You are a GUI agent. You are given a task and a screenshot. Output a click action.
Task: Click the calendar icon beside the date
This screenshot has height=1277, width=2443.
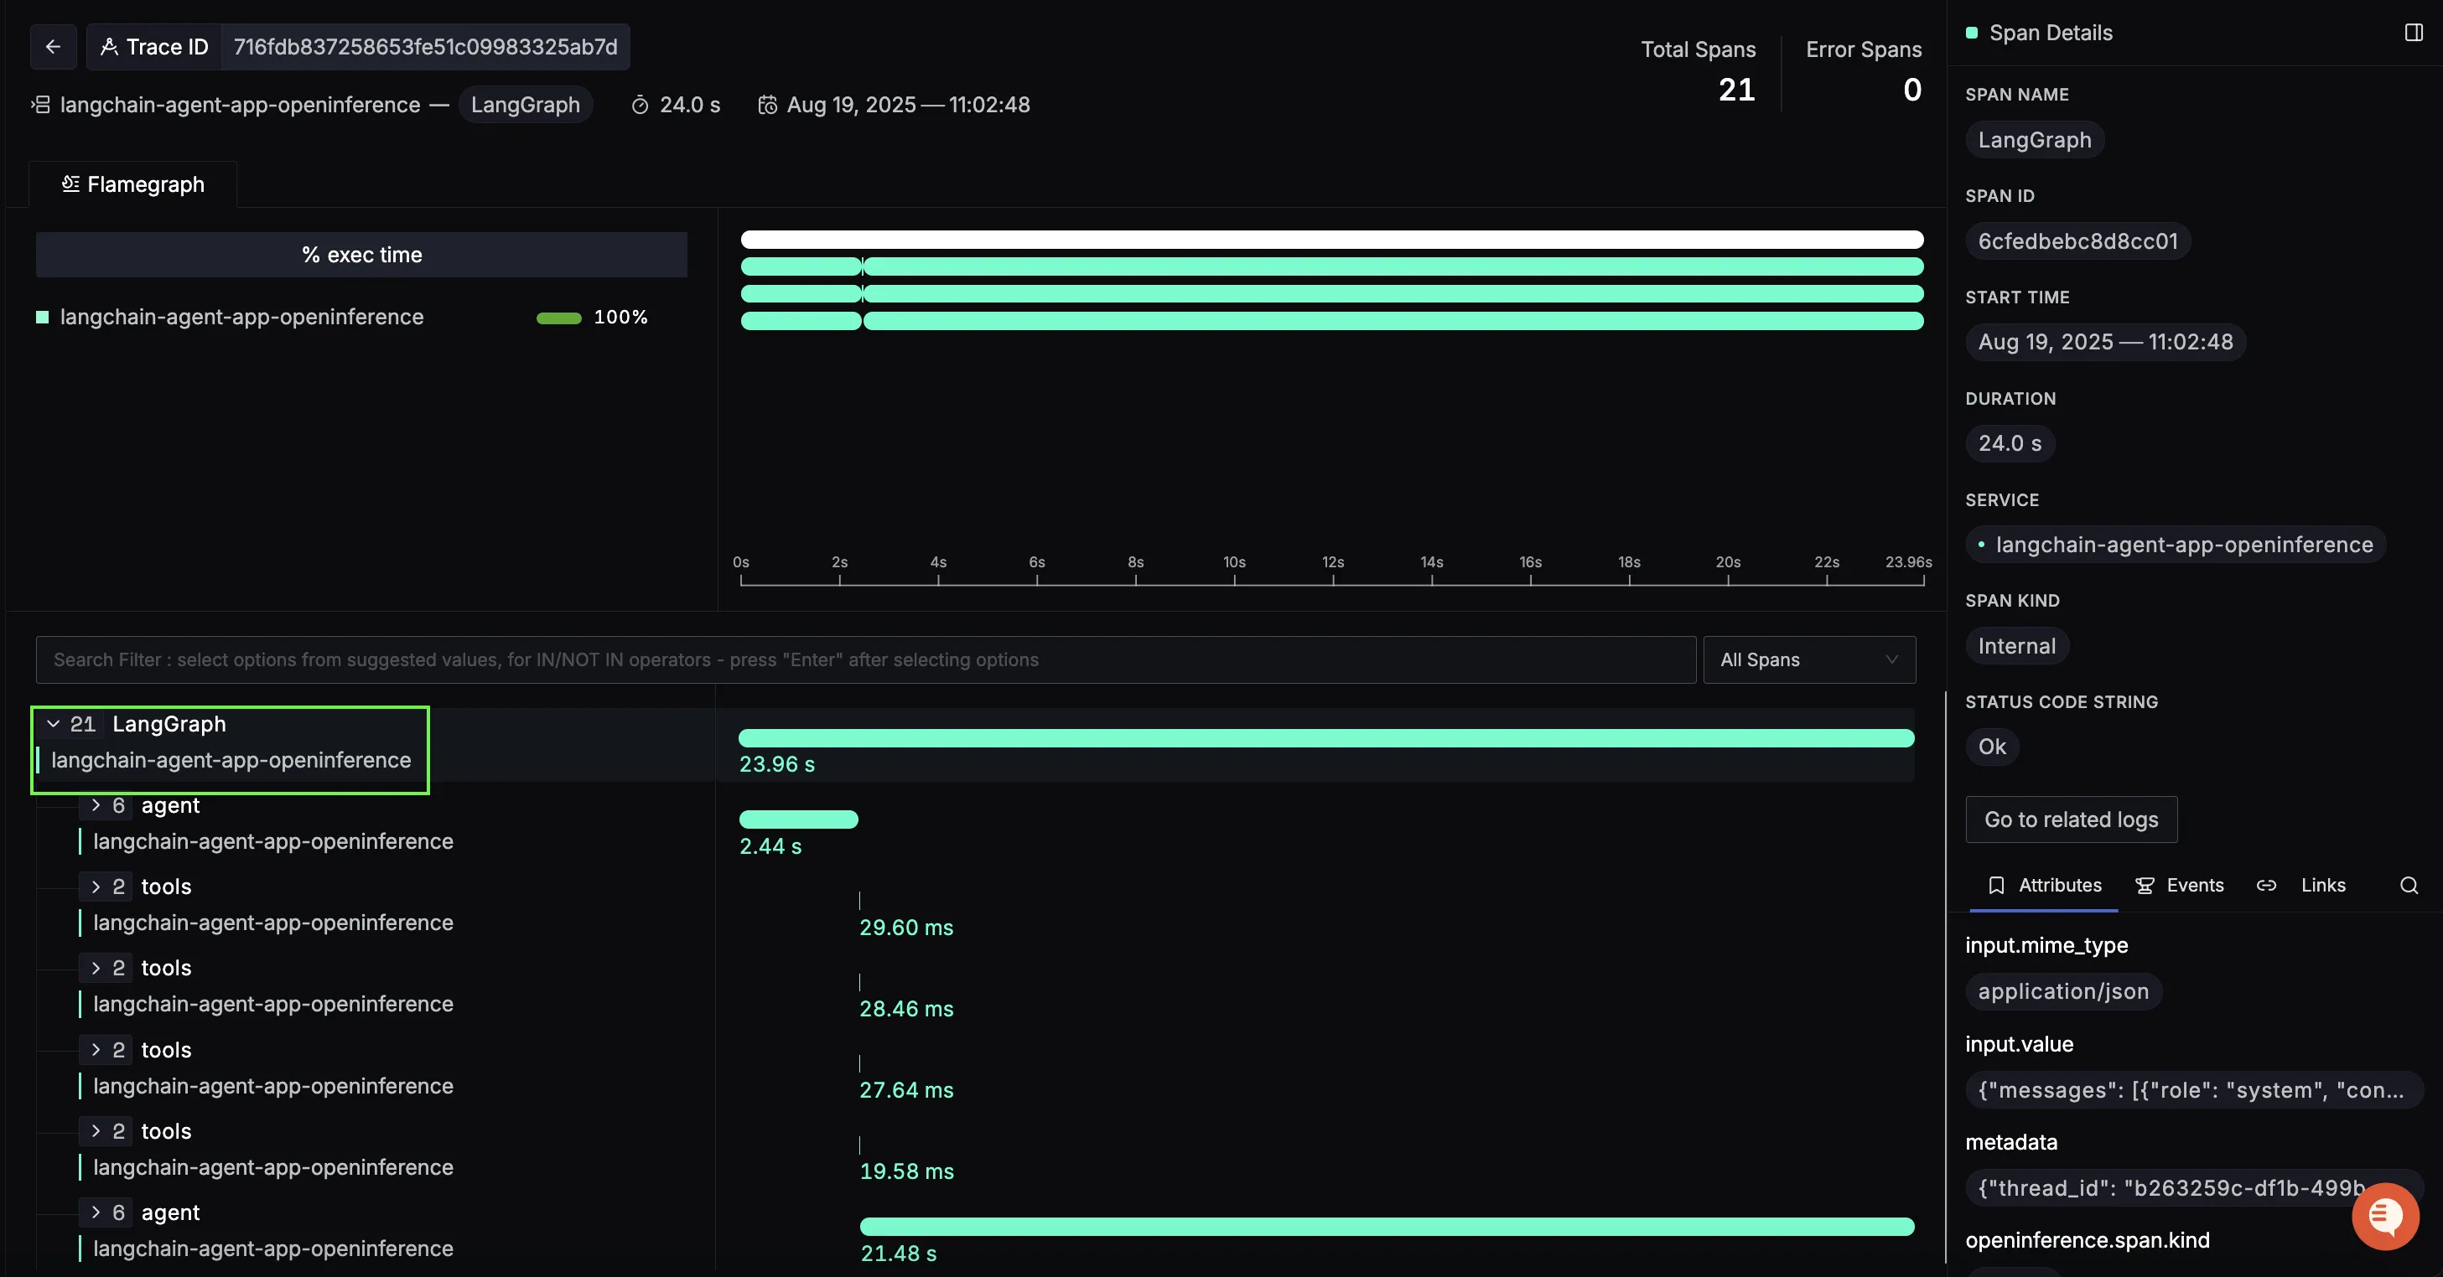(x=767, y=104)
